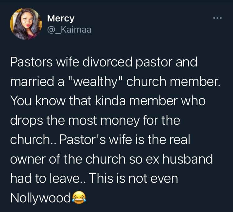
Task: Open the @_Kaimaa handle profile
Action: click(x=69, y=30)
